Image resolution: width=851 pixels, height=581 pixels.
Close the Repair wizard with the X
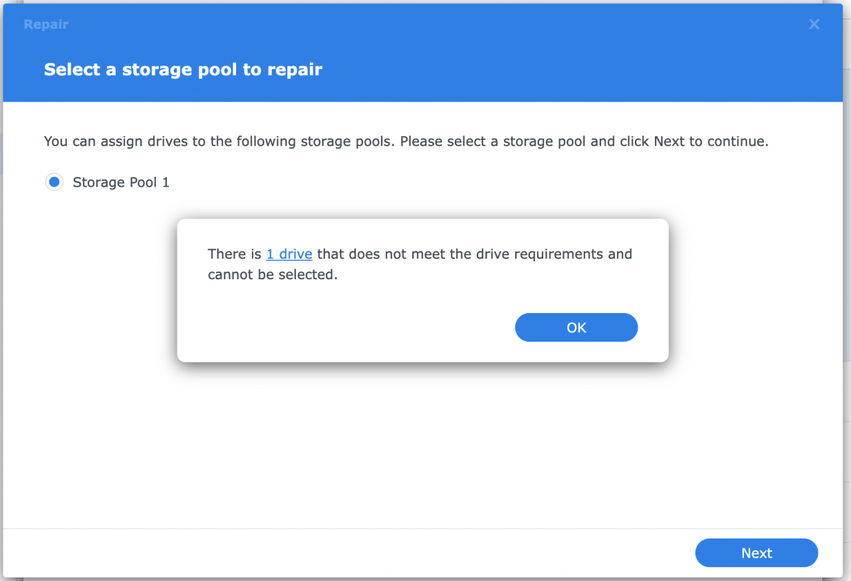pos(814,25)
